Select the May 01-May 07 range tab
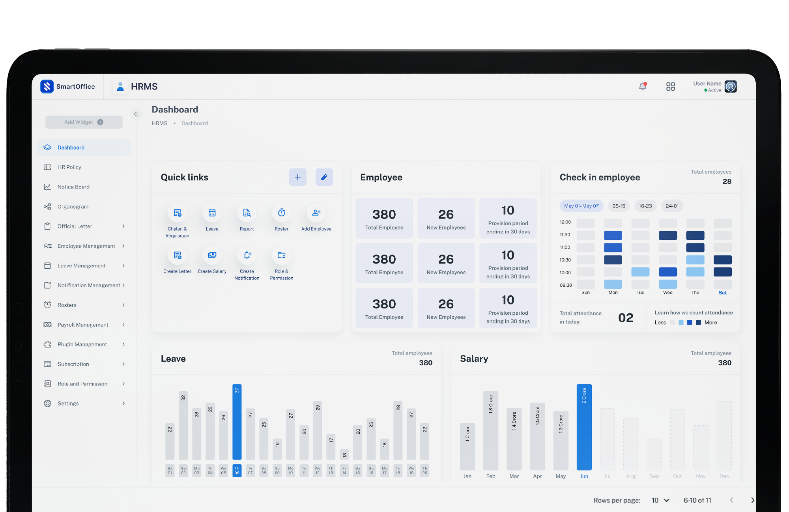 pyautogui.click(x=581, y=206)
